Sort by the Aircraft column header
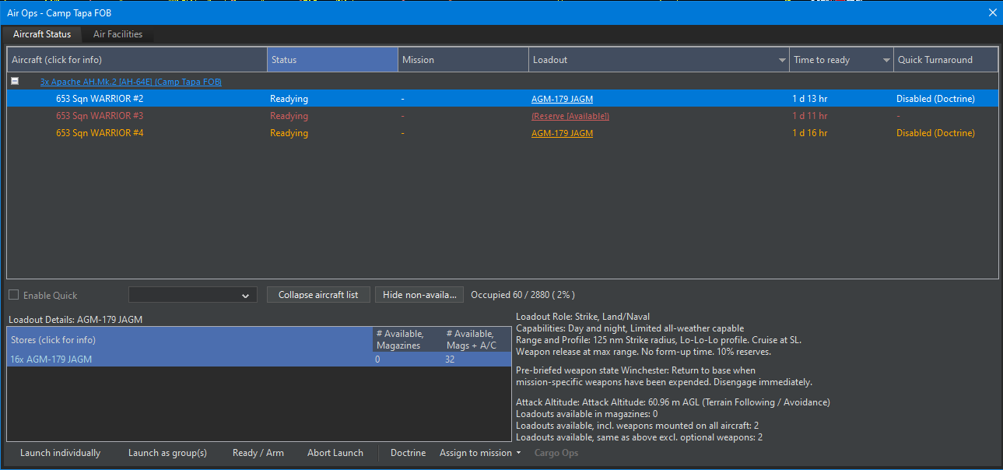 [137, 60]
